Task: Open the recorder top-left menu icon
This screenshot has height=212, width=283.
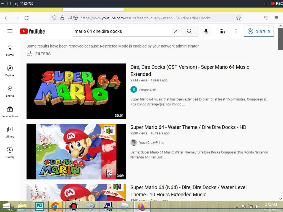Action: coord(2,3)
